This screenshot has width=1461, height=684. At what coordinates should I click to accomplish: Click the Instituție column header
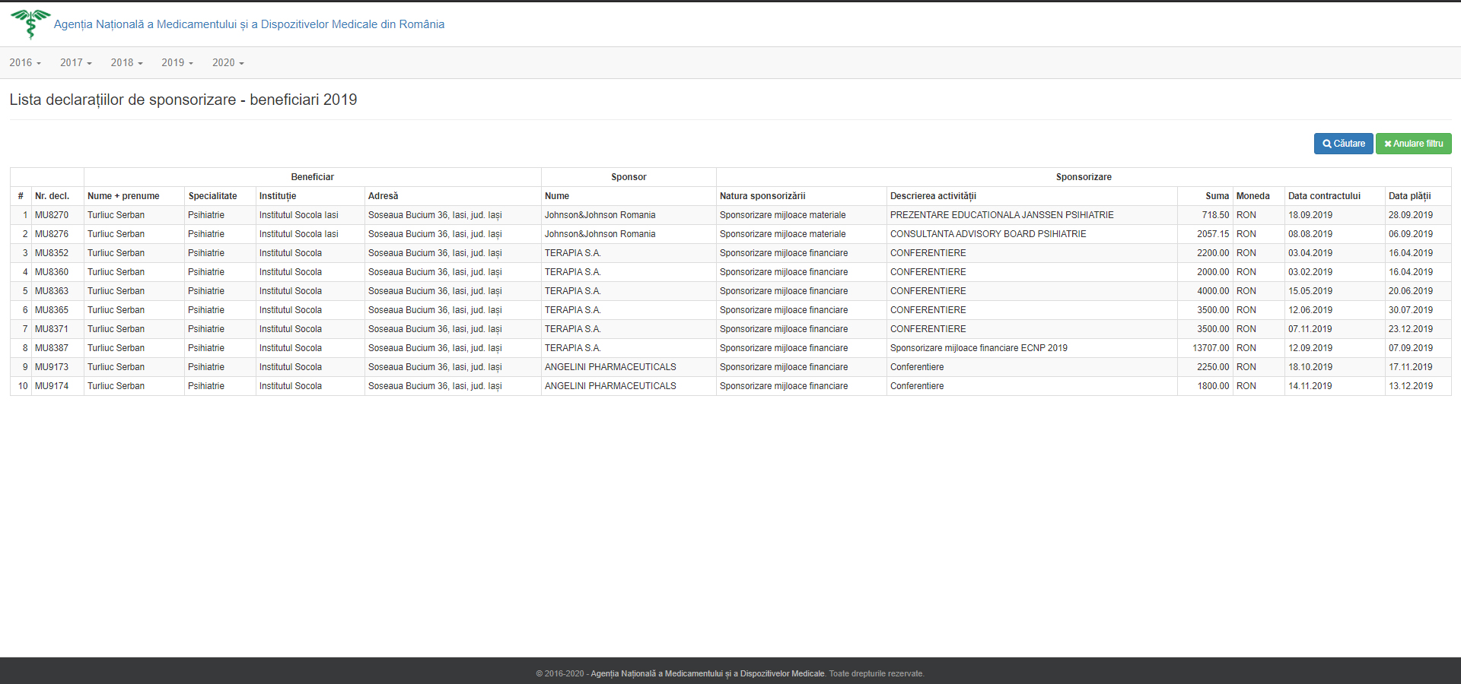[x=278, y=196]
